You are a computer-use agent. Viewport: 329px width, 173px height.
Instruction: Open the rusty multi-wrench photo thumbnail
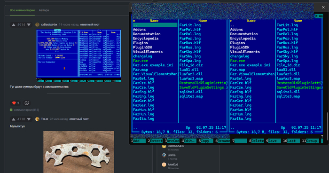click(78, 152)
